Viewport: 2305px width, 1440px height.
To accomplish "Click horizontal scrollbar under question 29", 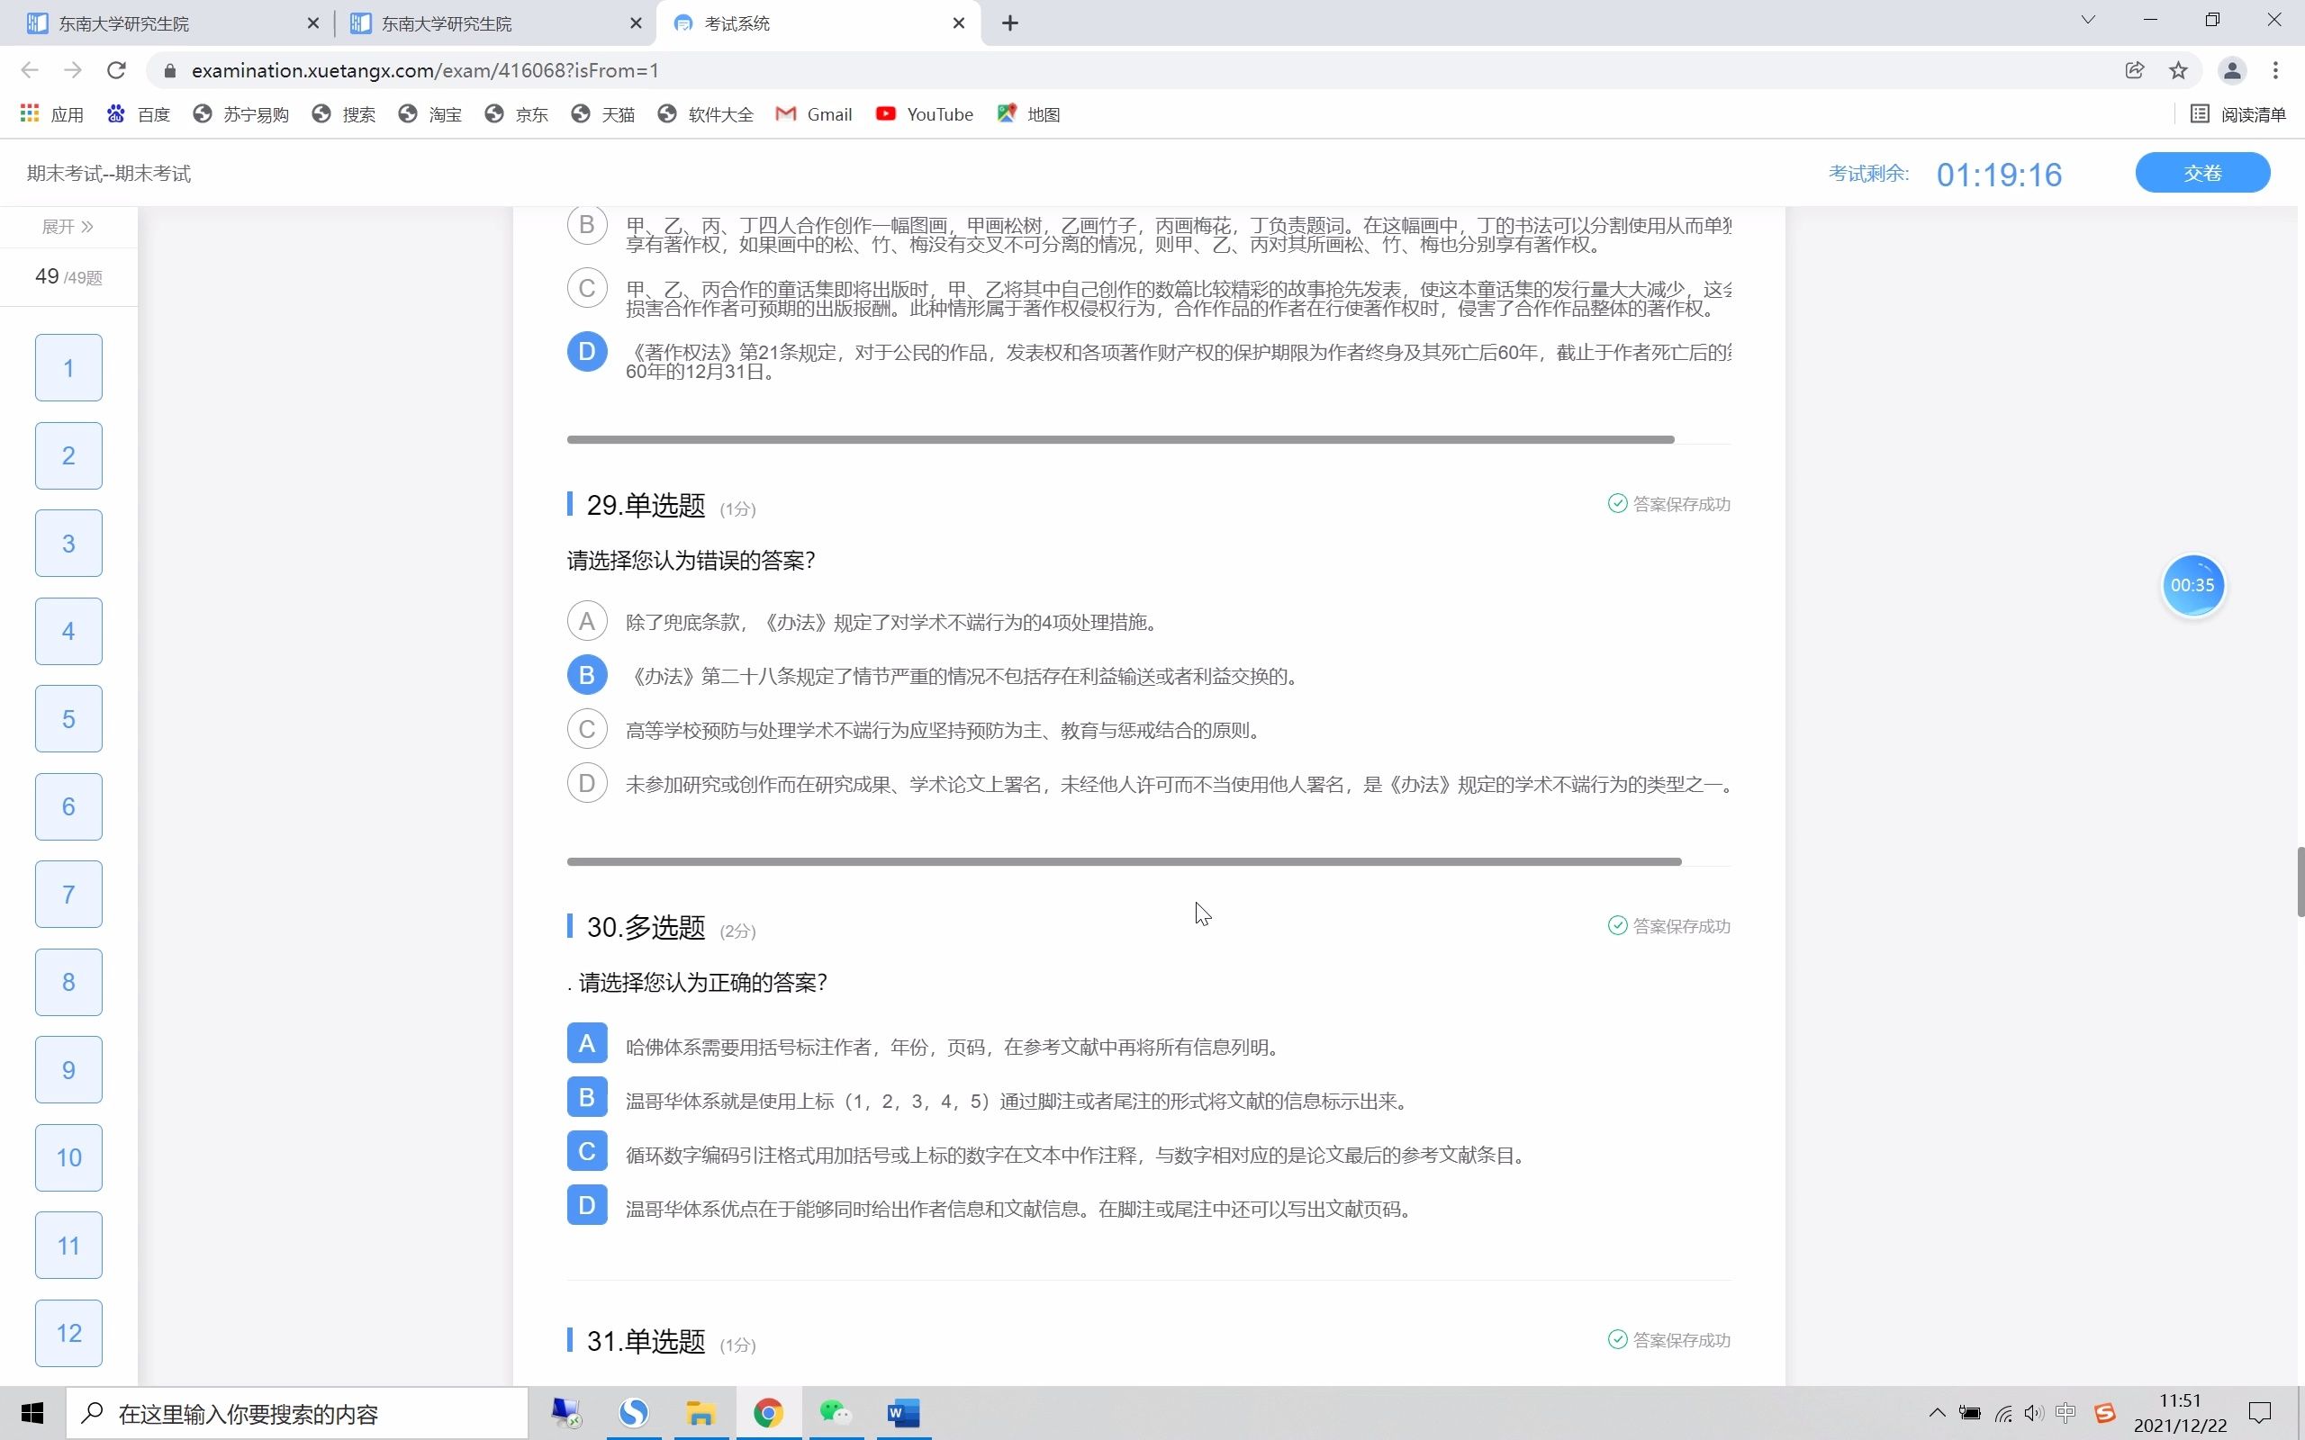I will [1124, 862].
